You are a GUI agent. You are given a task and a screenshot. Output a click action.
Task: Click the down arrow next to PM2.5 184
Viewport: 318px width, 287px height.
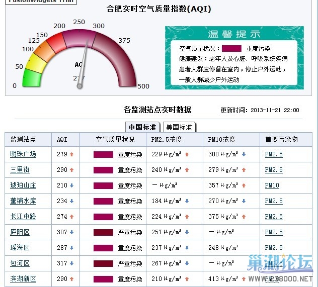pos(187,201)
